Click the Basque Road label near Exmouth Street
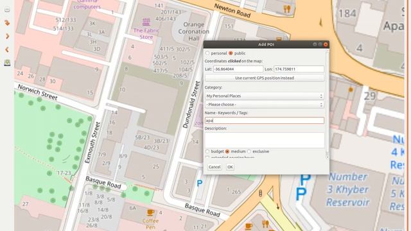 [103, 182]
